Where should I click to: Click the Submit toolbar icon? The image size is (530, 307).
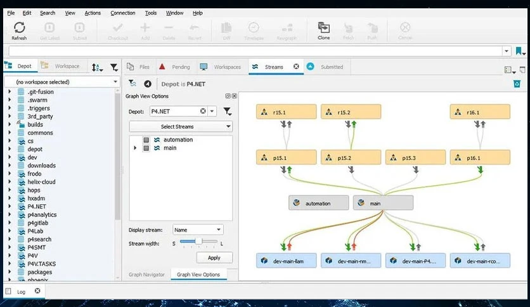79,28
